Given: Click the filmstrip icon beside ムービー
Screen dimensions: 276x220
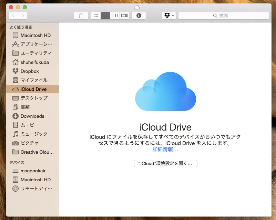Looking at the screenshot, I should point(15,125).
